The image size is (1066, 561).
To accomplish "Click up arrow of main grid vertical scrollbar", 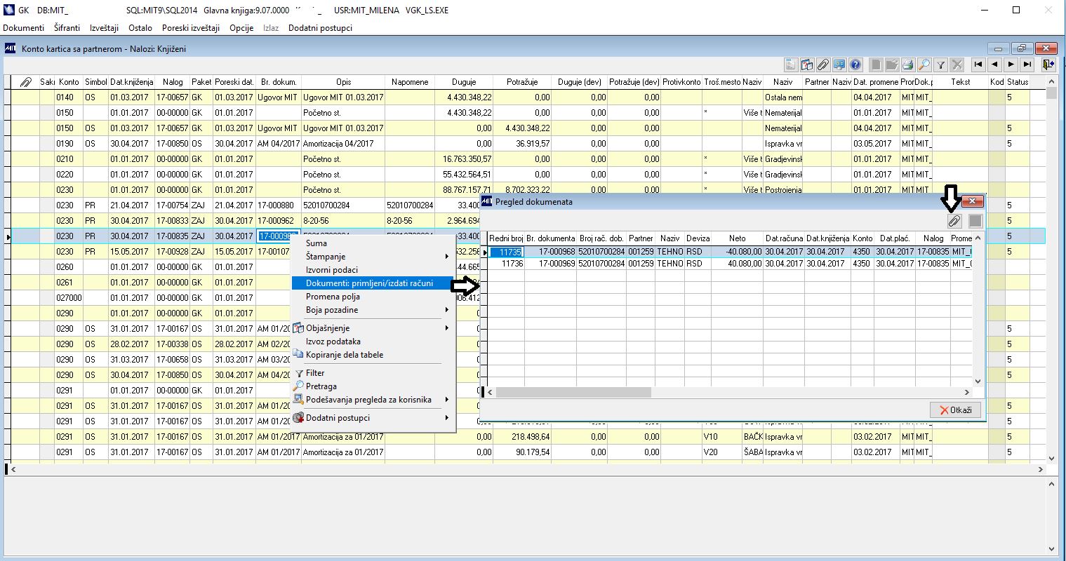I will pyautogui.click(x=1051, y=82).
